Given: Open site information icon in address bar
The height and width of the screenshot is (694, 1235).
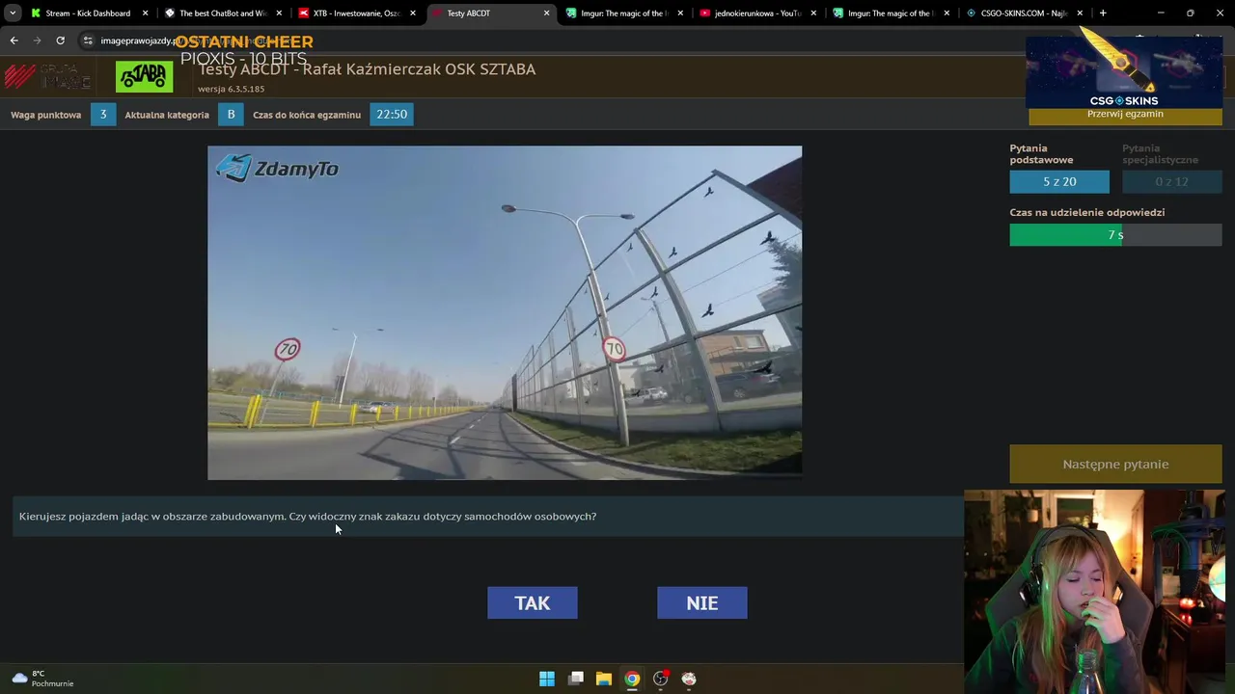Looking at the screenshot, I should pos(88,40).
